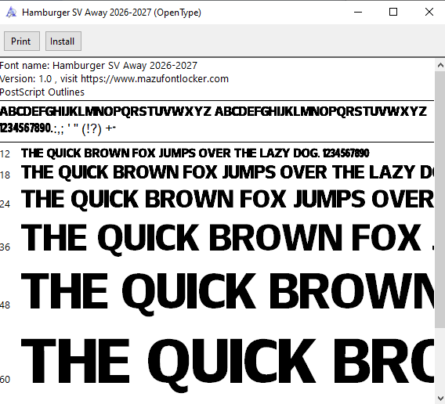The image size is (445, 404).
Task: Click the size 60 label
Action: pos(5,379)
